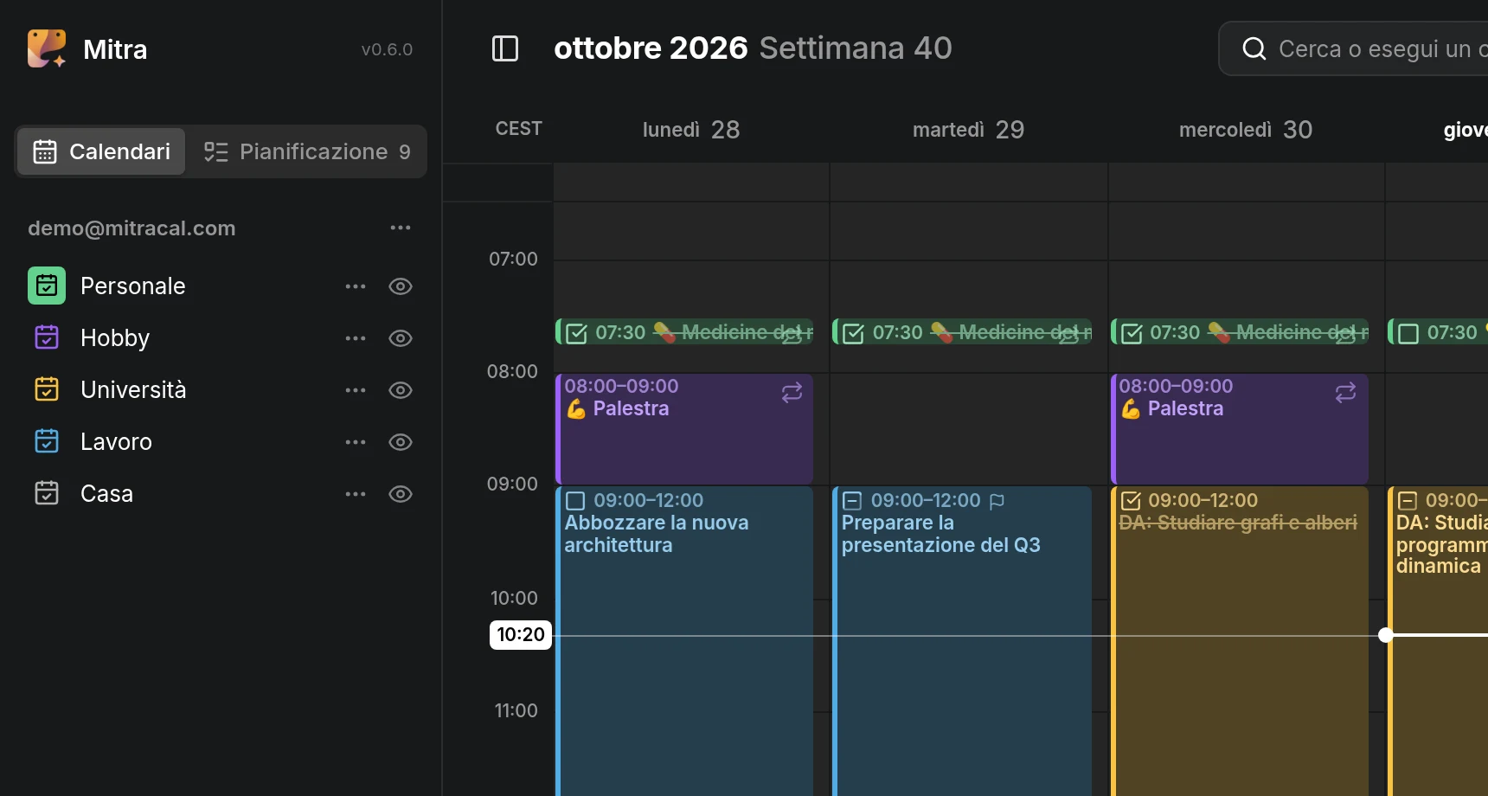This screenshot has width=1488, height=796.
Task: Uncheck Tuesday's 07:30 Medicine task
Action: (853, 333)
